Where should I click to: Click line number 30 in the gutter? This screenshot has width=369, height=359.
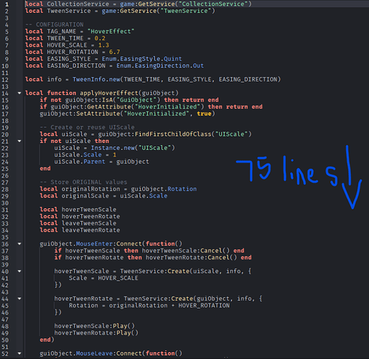(x=5, y=203)
